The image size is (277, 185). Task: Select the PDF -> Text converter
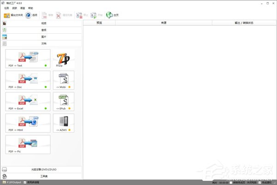click(x=28, y=59)
